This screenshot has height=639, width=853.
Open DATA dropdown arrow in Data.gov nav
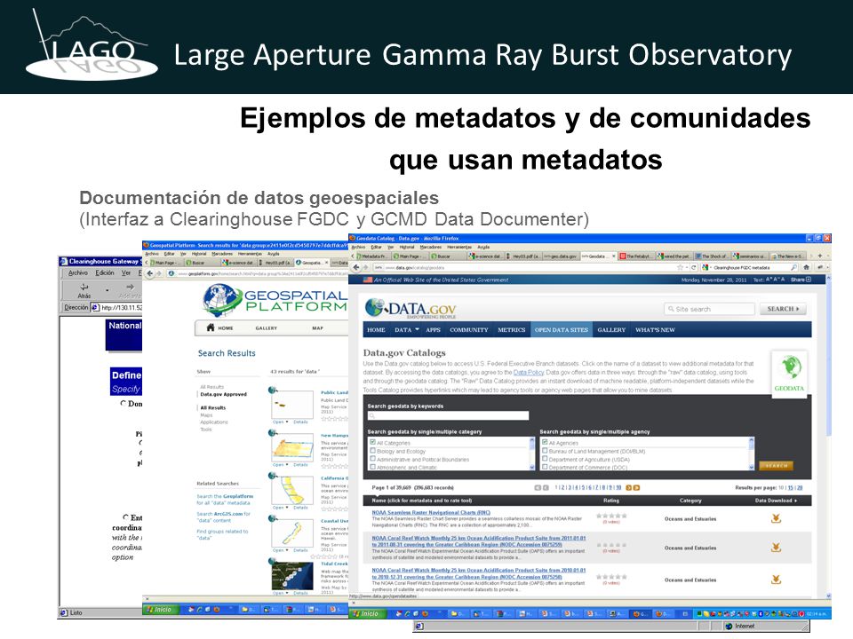pyautogui.click(x=418, y=329)
